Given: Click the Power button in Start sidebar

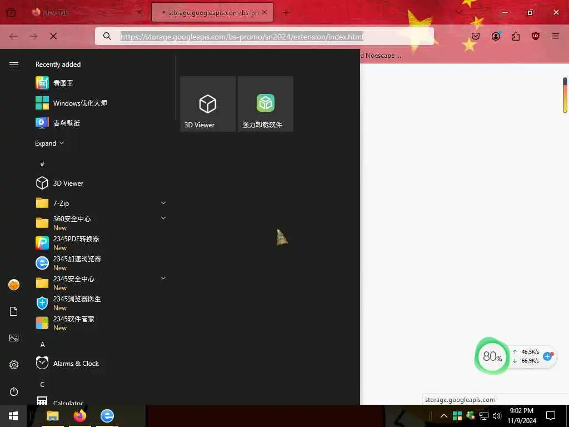Looking at the screenshot, I should click(14, 391).
